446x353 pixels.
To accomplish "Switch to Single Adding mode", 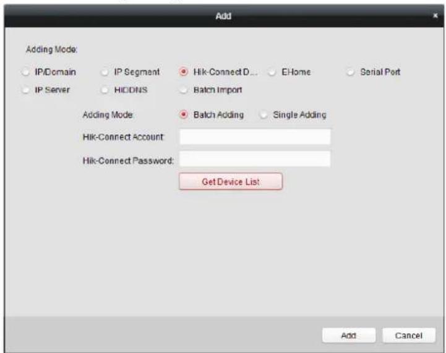I will 264,114.
